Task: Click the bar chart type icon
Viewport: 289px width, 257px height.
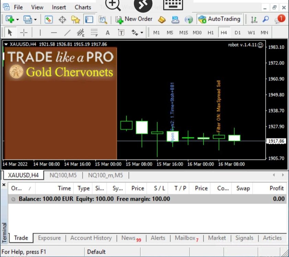Action: pyautogui.click(x=254, y=20)
